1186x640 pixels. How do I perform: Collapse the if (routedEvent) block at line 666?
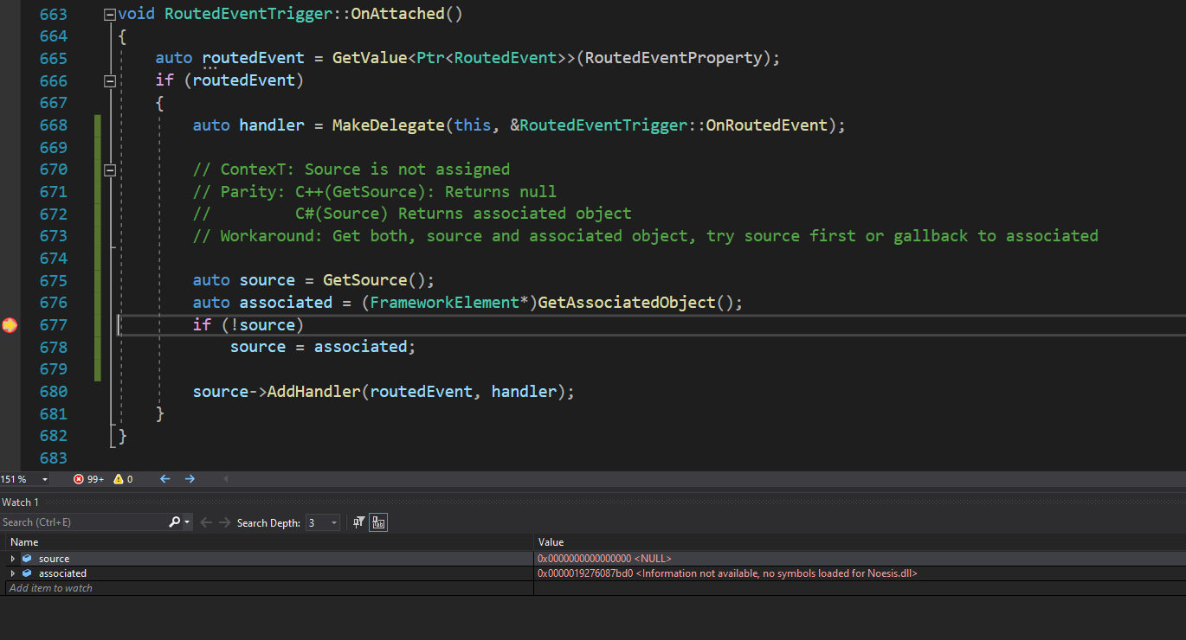[x=109, y=81]
